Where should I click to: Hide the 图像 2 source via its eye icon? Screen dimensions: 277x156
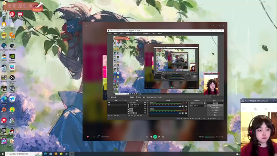point(145,111)
